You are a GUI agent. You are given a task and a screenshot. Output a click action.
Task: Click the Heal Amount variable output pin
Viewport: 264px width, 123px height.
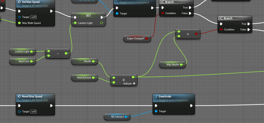94,78
